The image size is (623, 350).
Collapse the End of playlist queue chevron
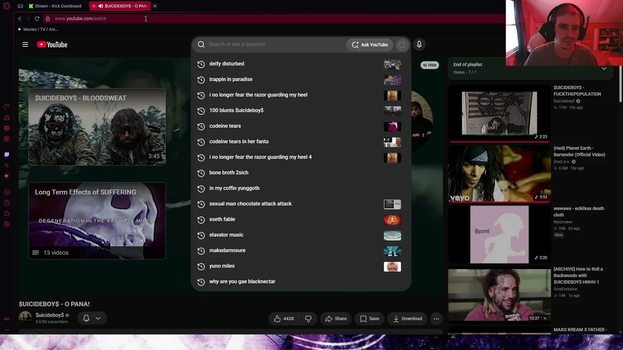pos(604,69)
